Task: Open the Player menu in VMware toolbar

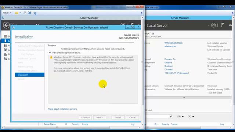Action: click(7, 13)
